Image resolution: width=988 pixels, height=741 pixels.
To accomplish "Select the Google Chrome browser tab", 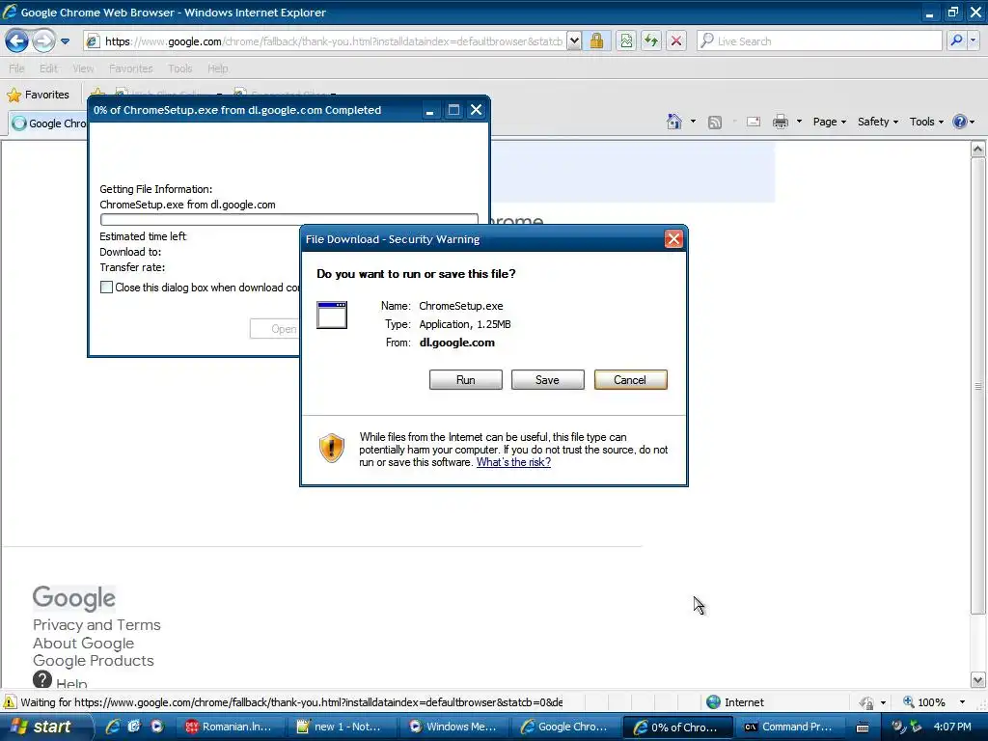I will tap(49, 123).
